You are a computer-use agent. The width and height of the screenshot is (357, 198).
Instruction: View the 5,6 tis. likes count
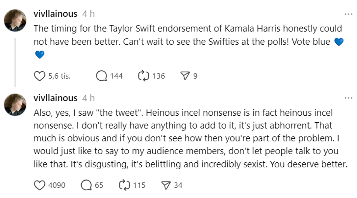tap(59, 76)
